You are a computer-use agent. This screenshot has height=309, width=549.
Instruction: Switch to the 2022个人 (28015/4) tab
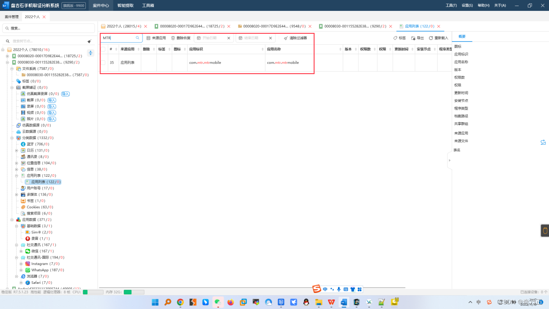123,26
